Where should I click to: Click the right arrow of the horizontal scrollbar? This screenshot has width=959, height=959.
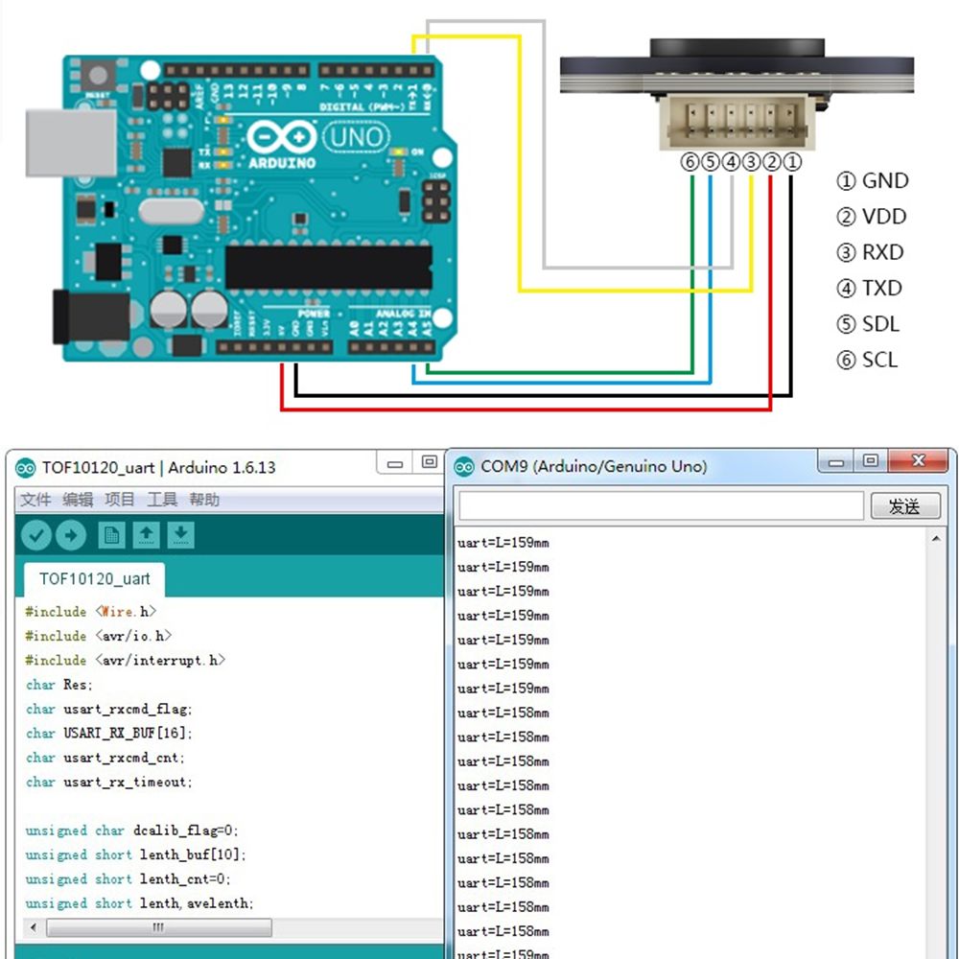coord(439,928)
